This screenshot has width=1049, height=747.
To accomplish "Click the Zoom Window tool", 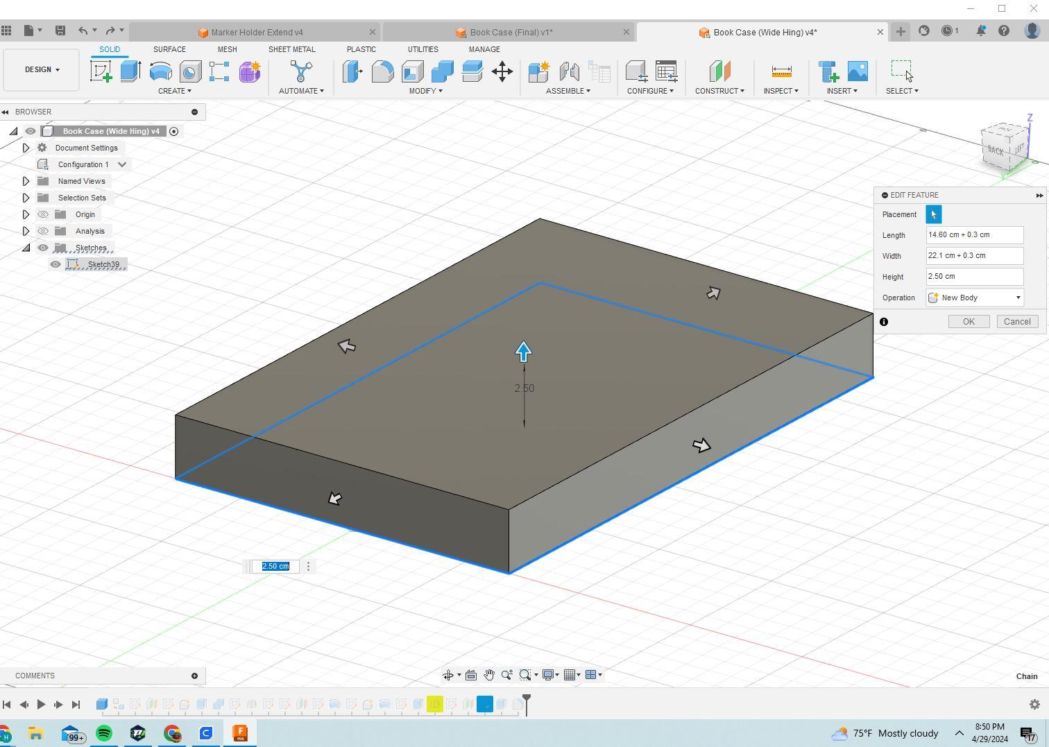I will click(x=525, y=675).
